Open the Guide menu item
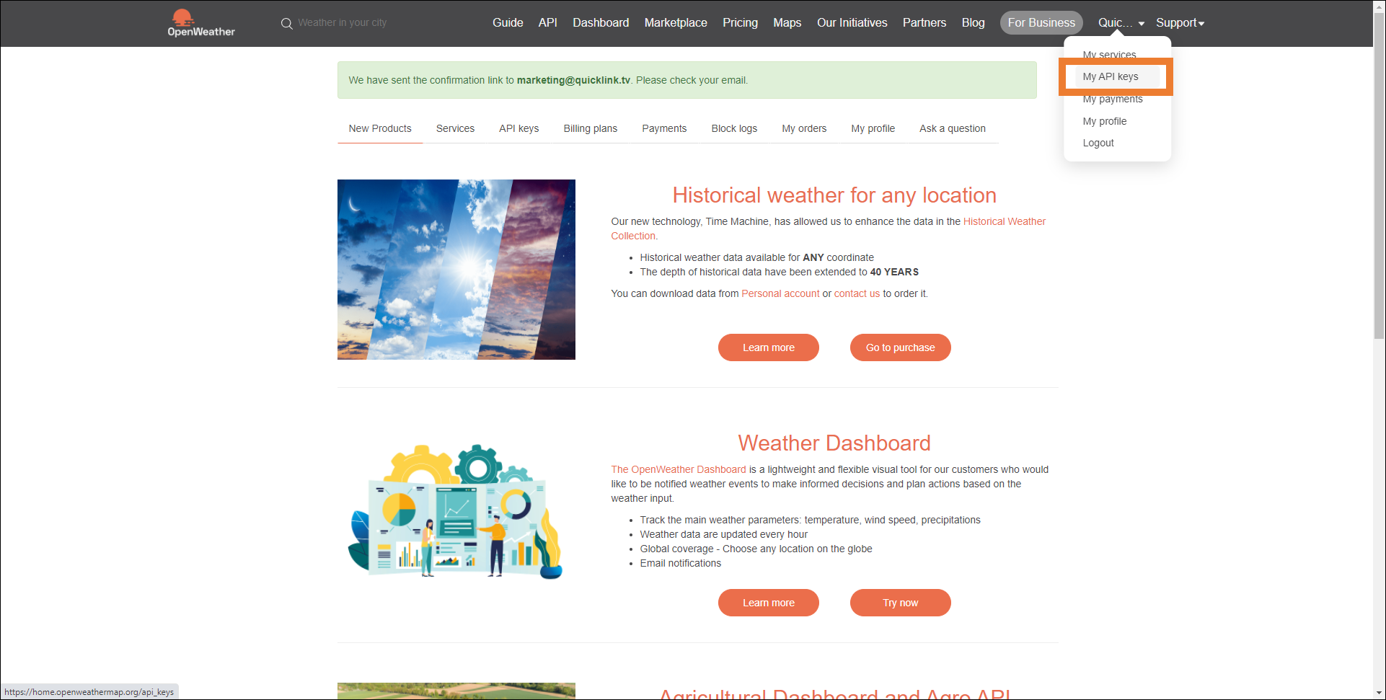 coord(508,23)
